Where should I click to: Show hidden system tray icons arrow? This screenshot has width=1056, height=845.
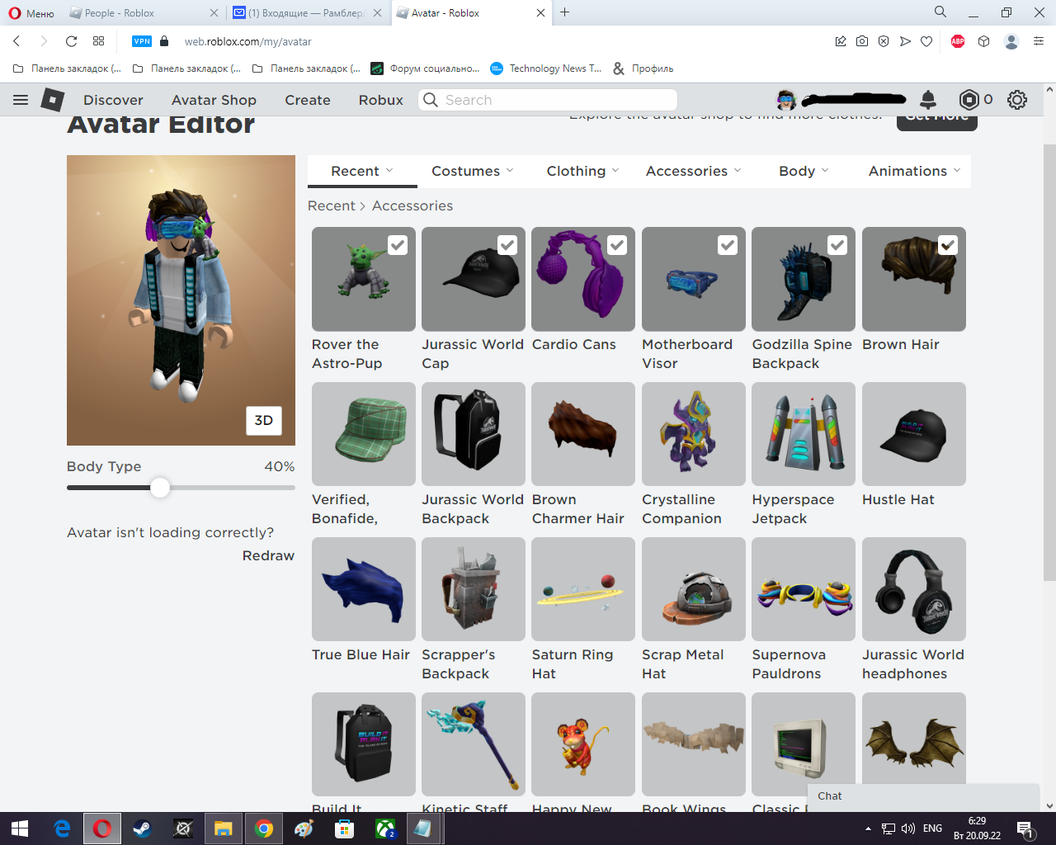pos(868,828)
